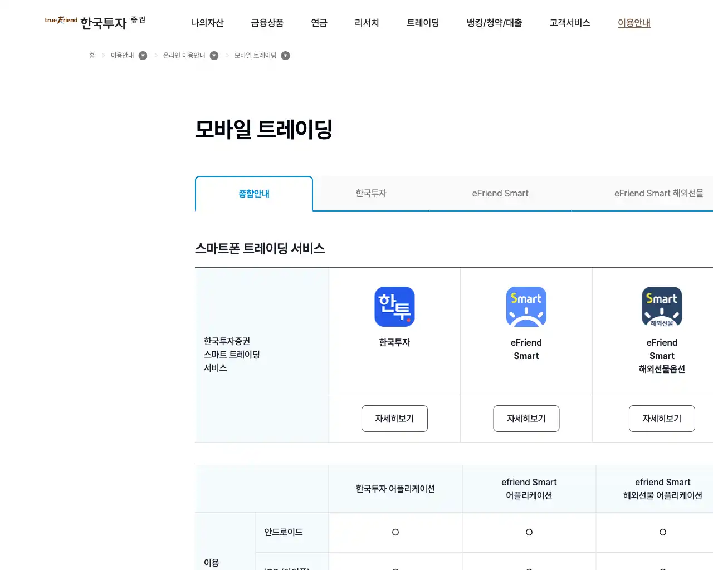Expand the 온라인 이용안내 breadcrumb dropdown arrow

tap(214, 56)
